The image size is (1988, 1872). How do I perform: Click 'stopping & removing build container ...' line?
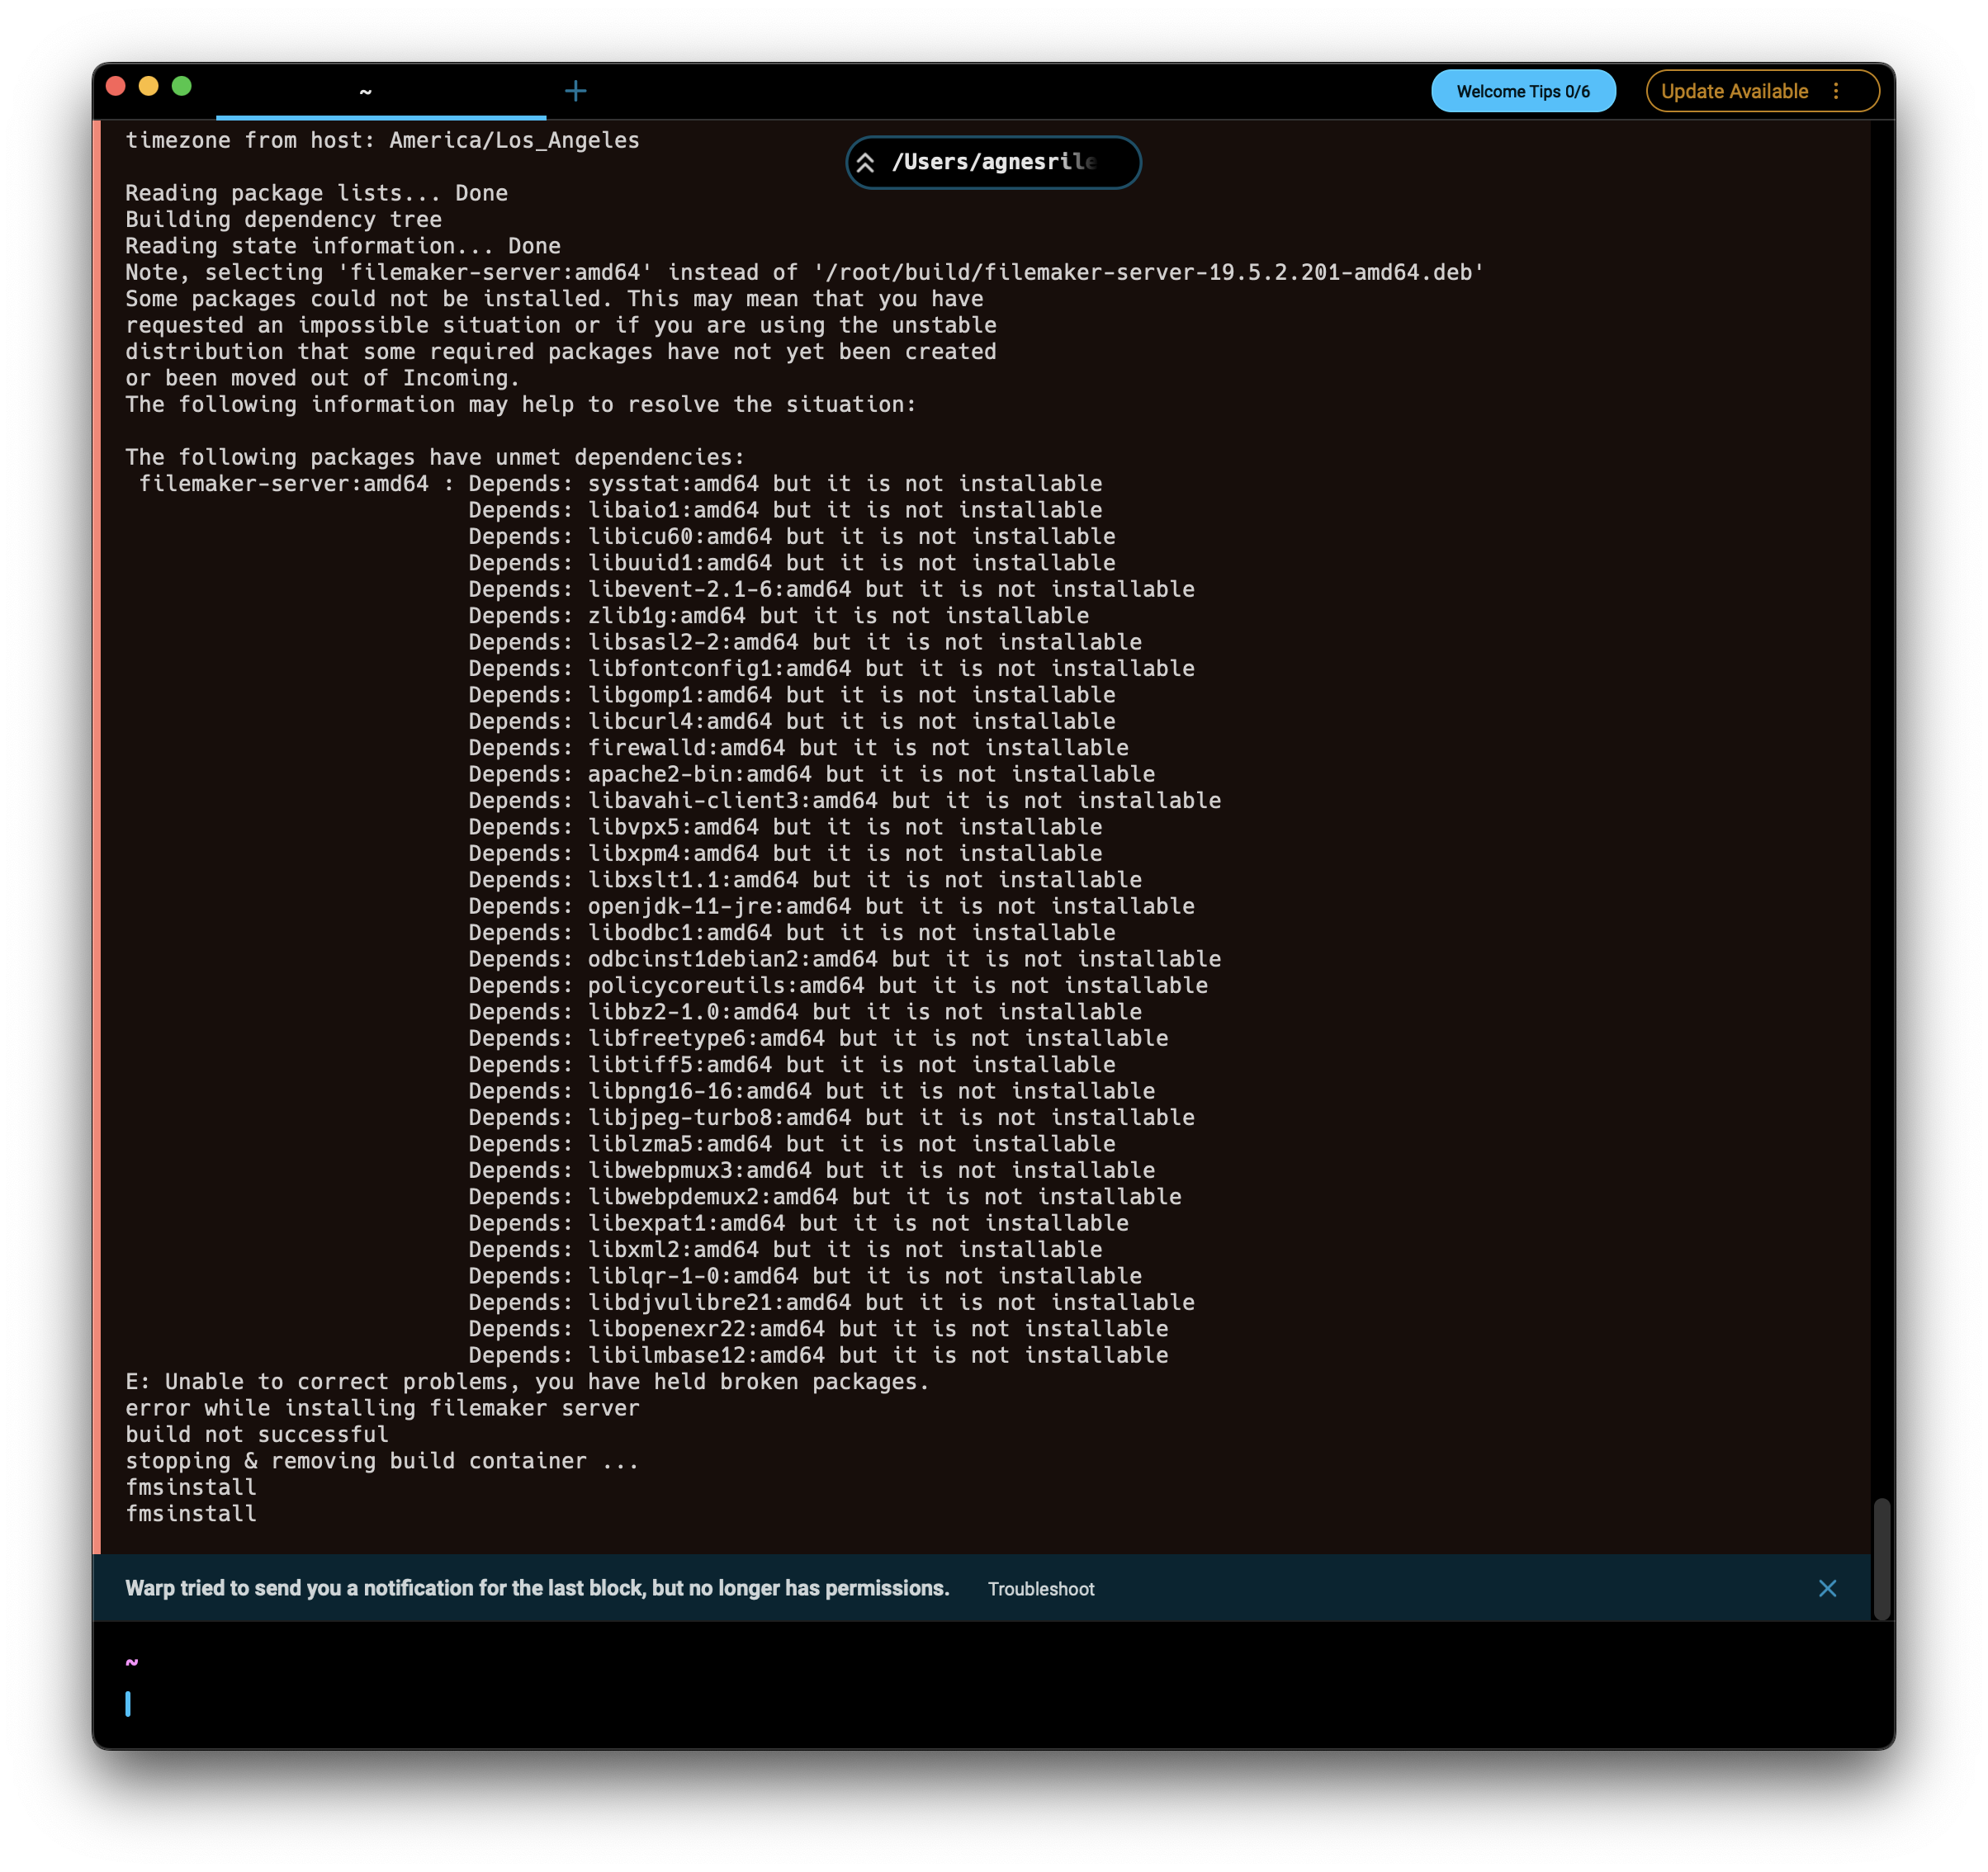coord(382,1461)
